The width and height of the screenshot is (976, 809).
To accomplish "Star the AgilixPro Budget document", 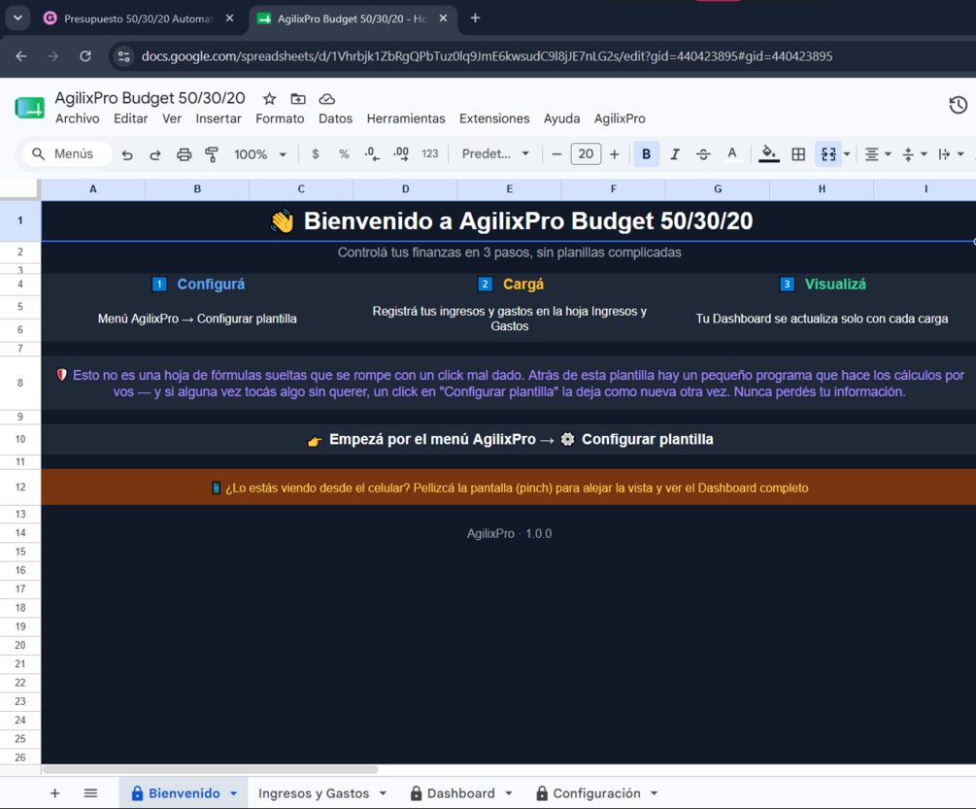I will pyautogui.click(x=269, y=99).
